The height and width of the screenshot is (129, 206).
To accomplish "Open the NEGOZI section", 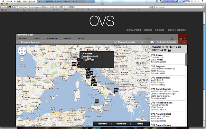I will coord(67,39).
